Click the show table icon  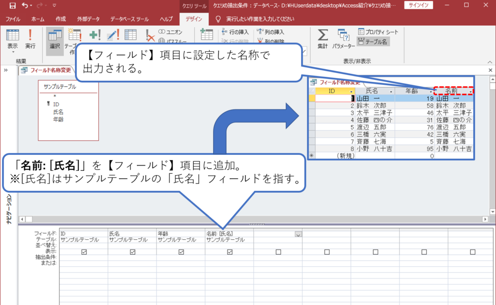click(x=206, y=34)
